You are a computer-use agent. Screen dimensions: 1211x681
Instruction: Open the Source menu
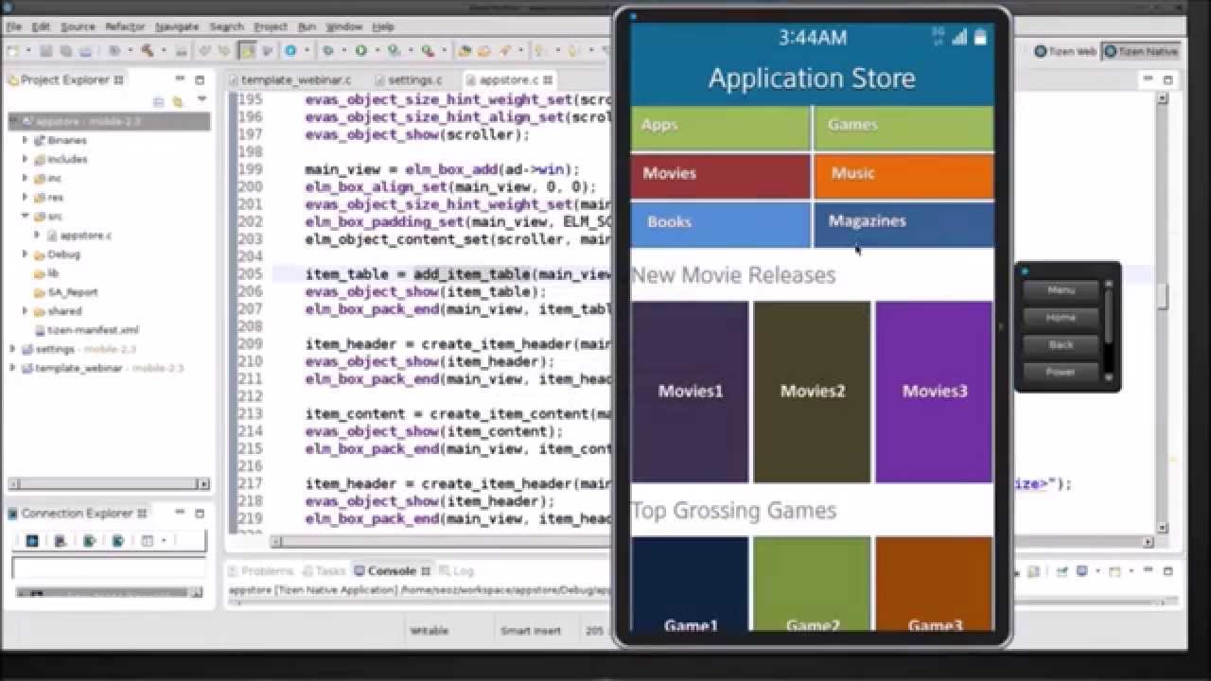(x=78, y=26)
